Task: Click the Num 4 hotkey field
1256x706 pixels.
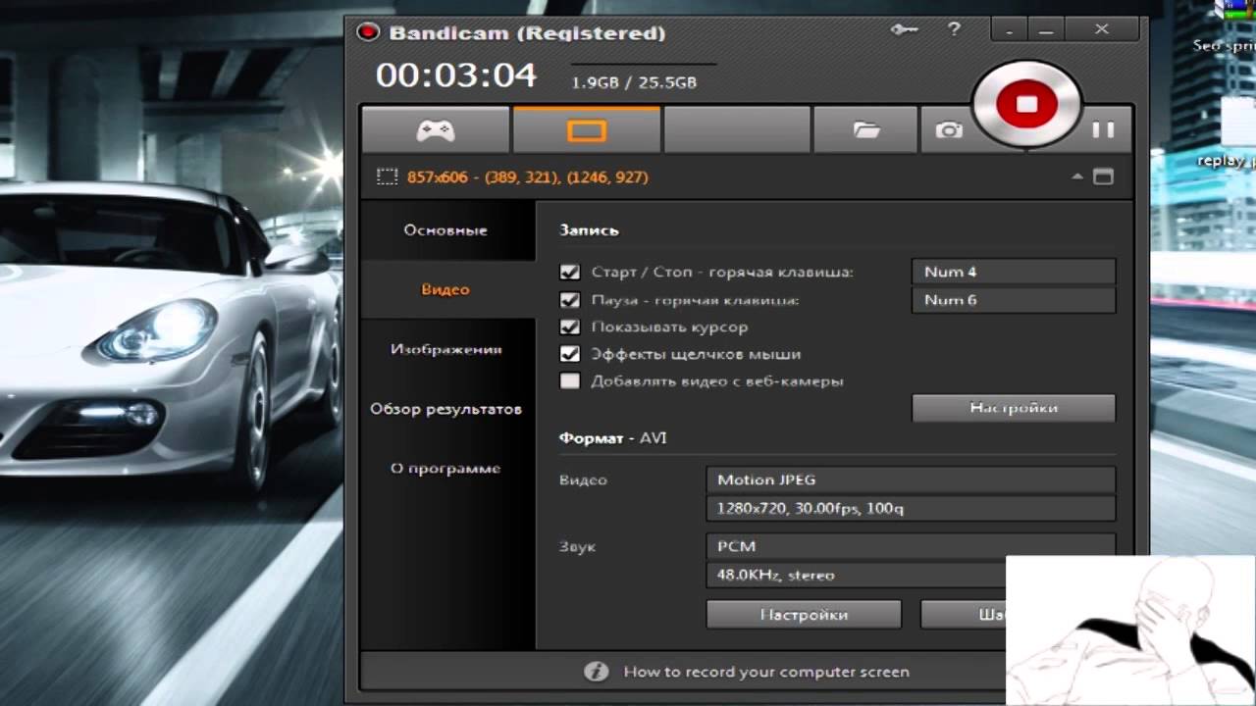Action: 1014,272
